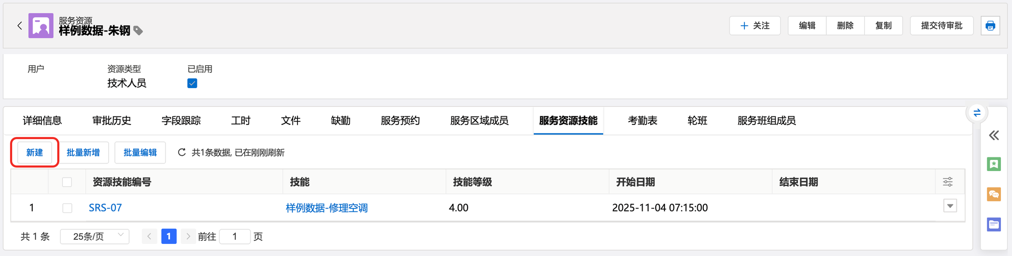Click the back arrow icon
1012x256 pixels.
point(20,25)
